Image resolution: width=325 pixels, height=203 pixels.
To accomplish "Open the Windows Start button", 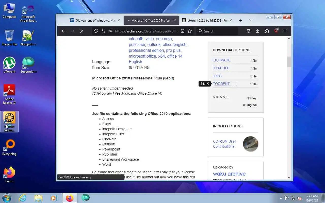I will [x=7, y=198].
